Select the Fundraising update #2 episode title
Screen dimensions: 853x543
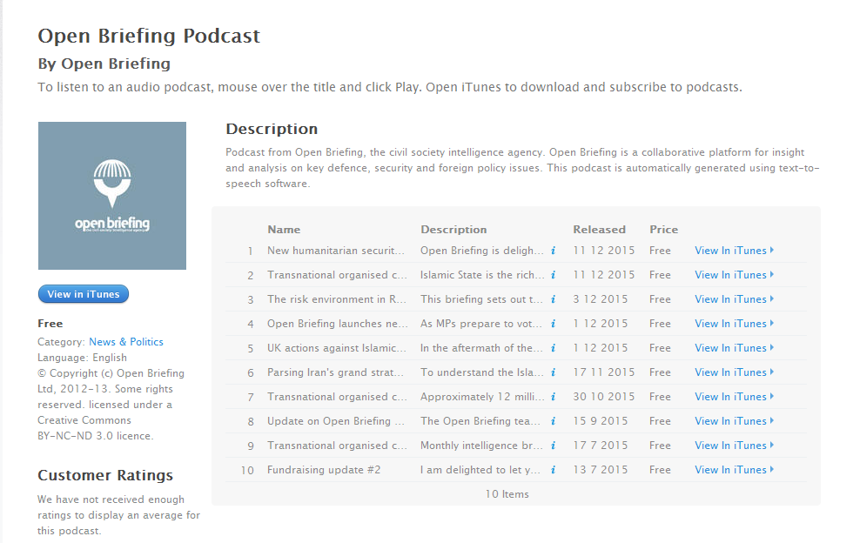324,470
